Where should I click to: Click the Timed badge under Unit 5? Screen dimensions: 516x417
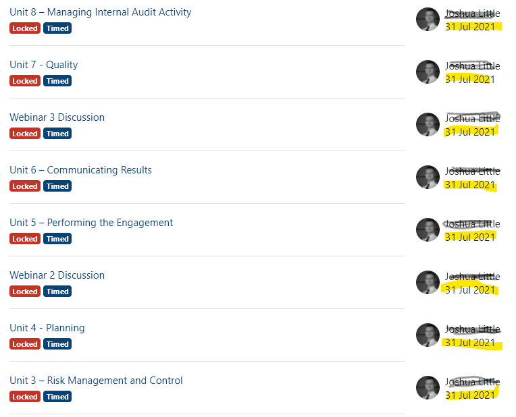click(57, 239)
